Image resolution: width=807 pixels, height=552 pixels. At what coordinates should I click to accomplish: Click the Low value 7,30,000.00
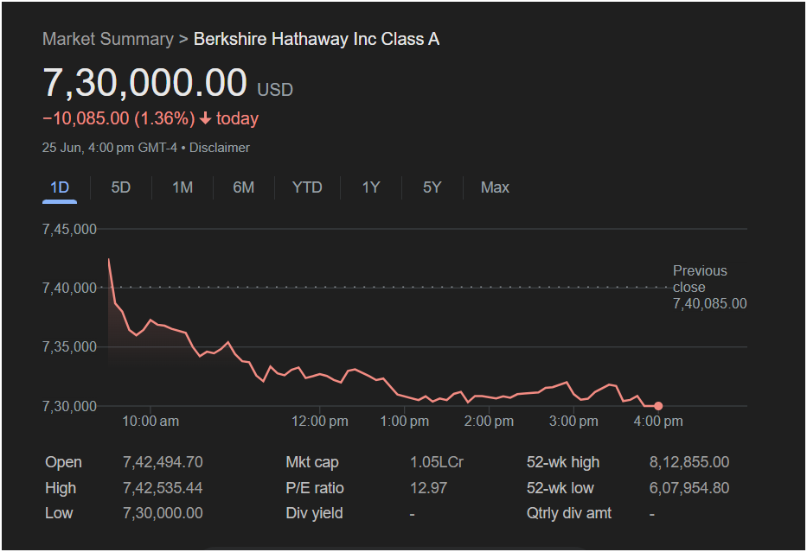pos(163,513)
